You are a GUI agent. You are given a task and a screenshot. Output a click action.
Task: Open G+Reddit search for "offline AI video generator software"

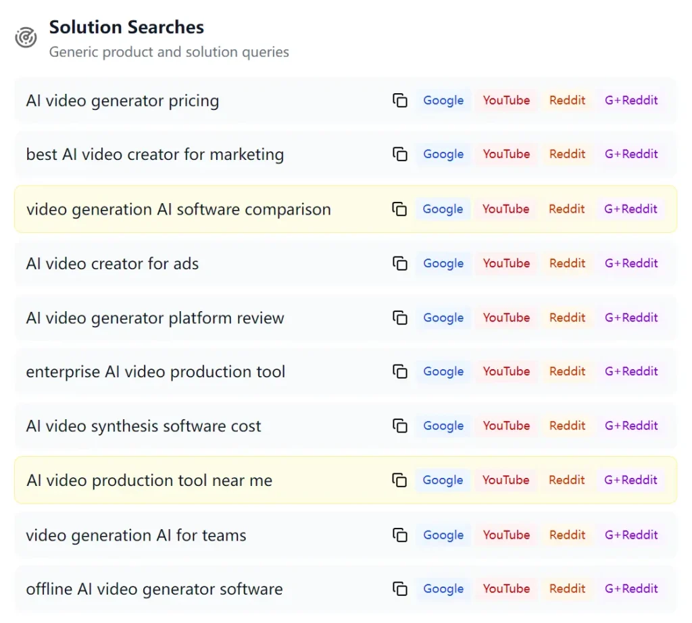pyautogui.click(x=631, y=589)
